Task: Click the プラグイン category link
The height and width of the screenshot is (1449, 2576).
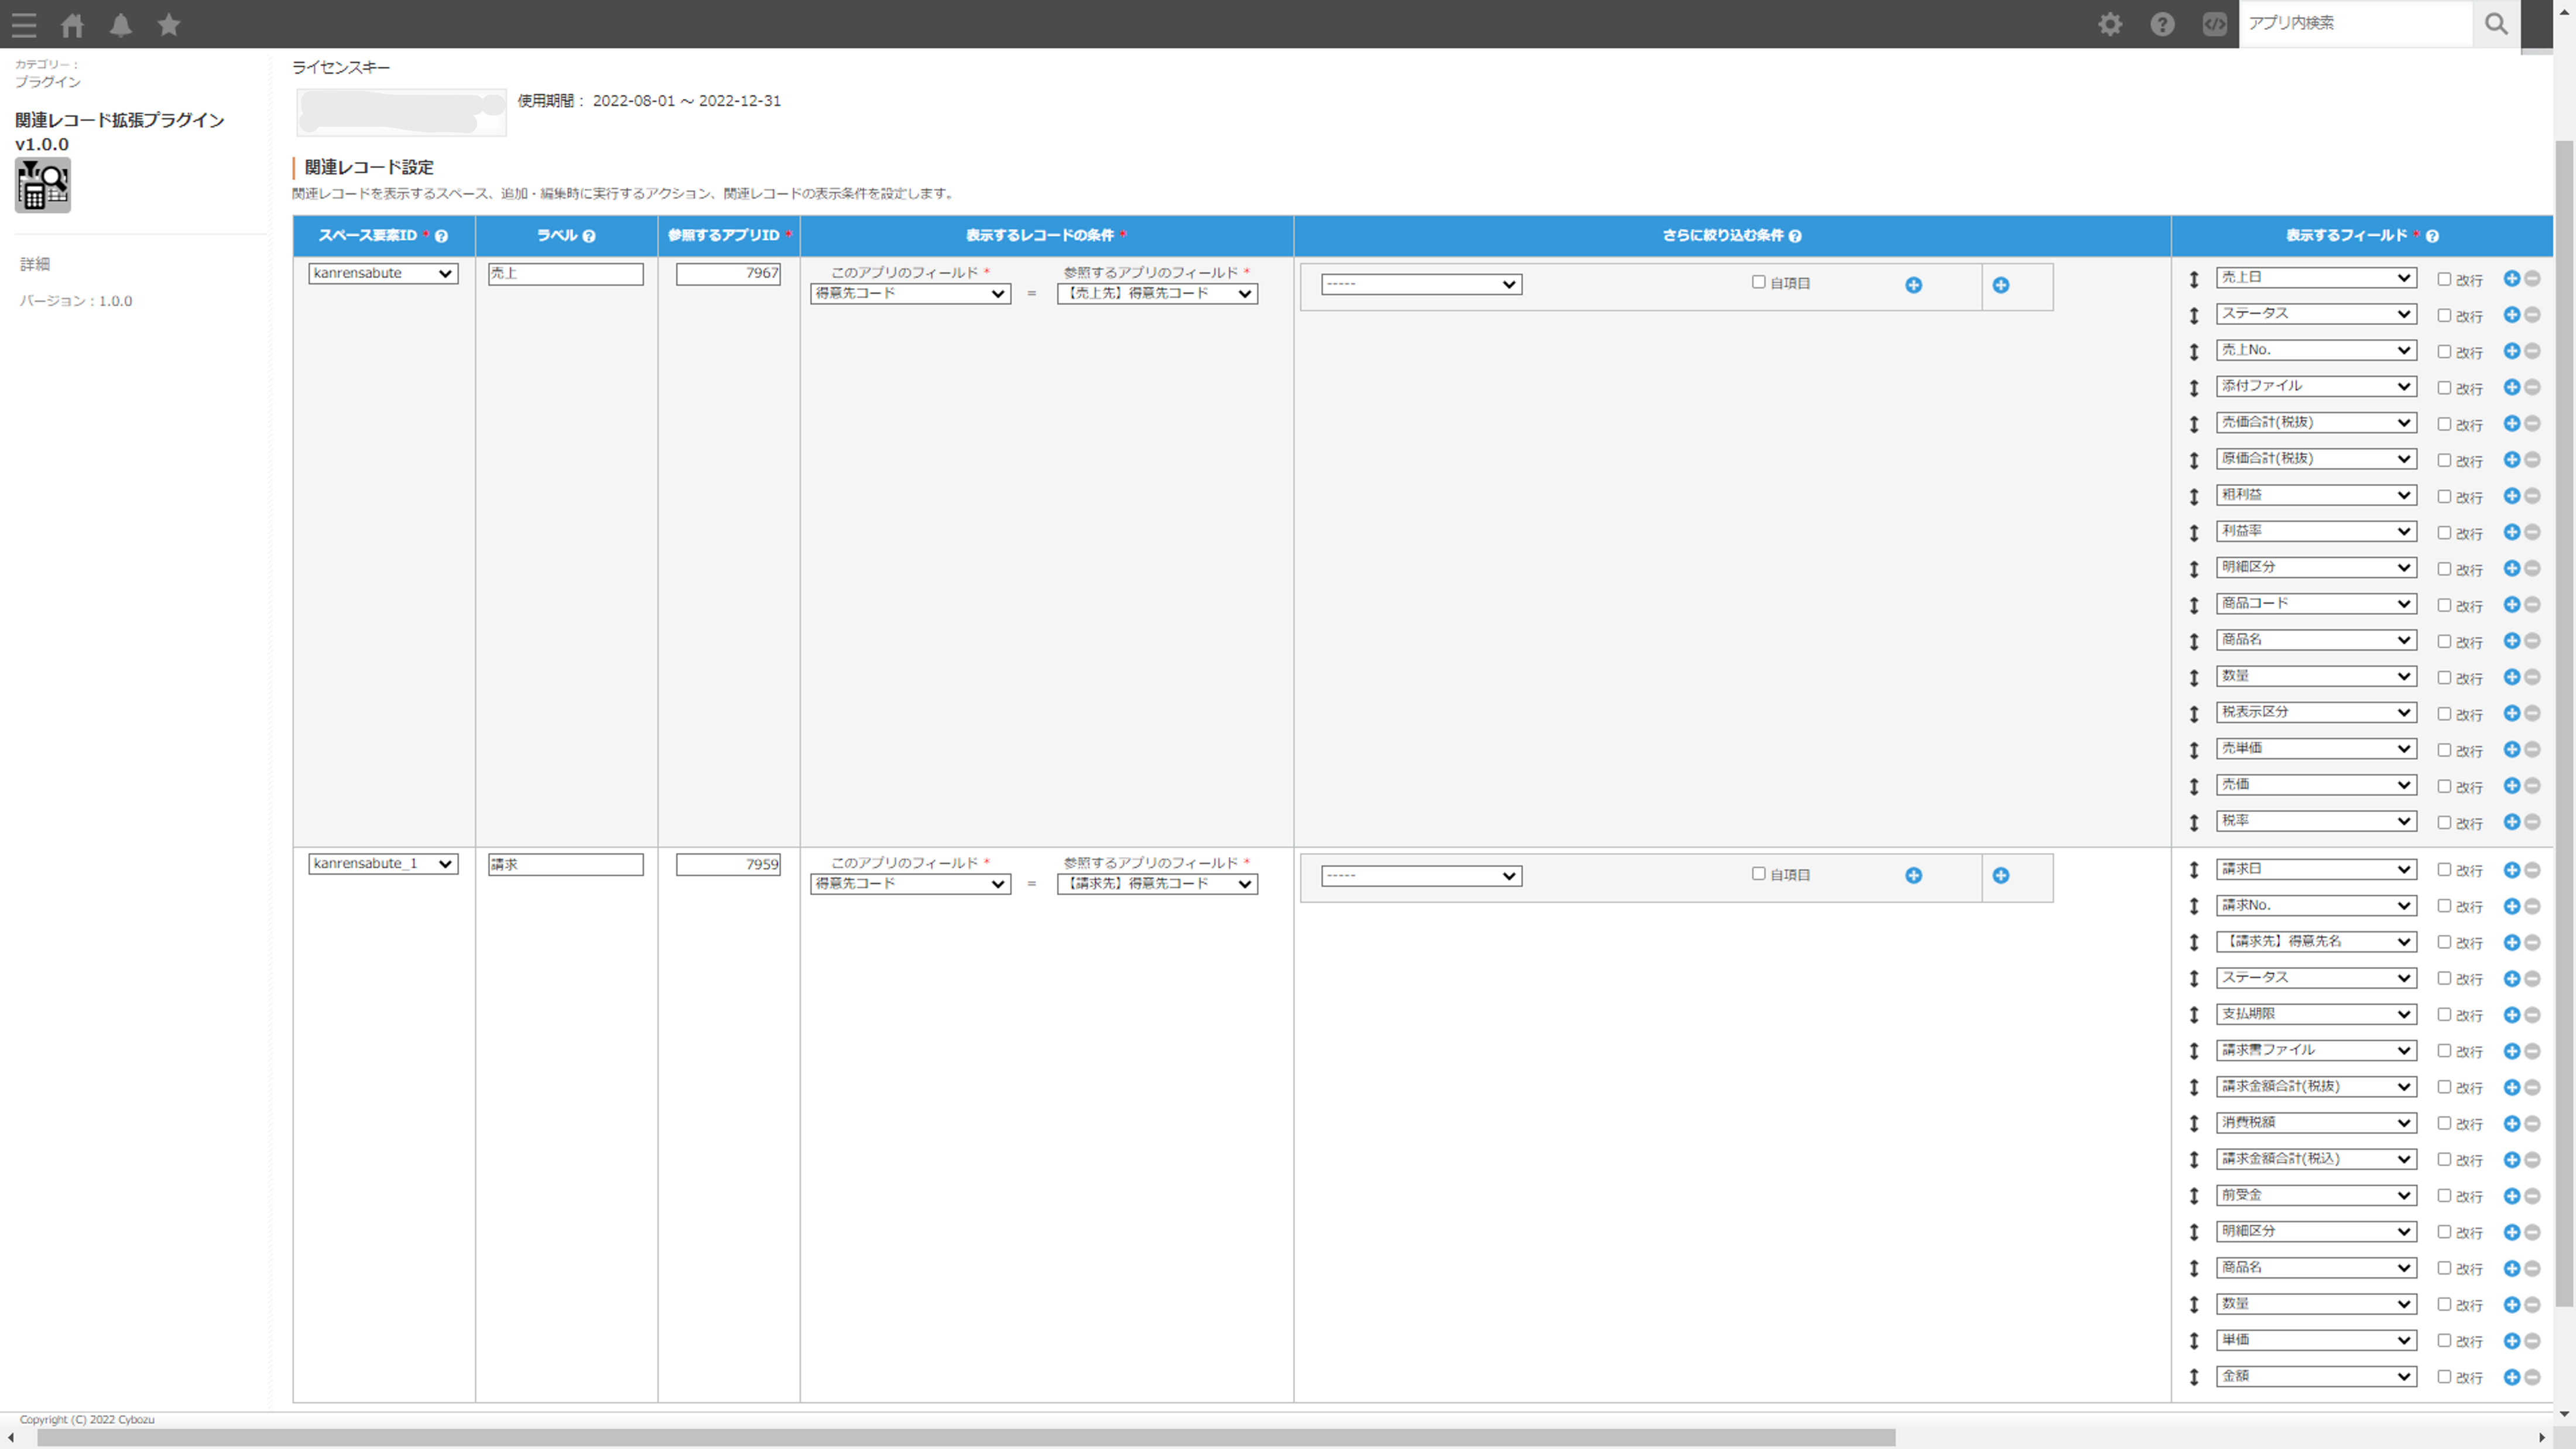Action: click(48, 82)
